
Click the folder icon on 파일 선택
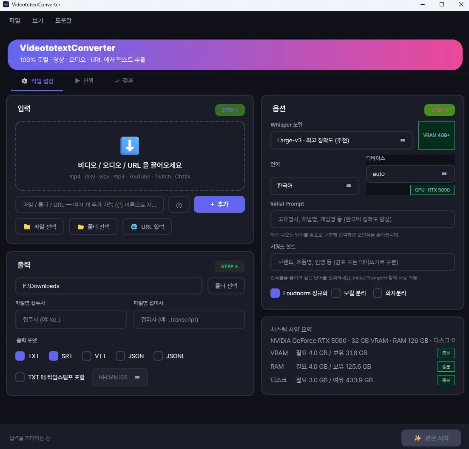coord(27,227)
